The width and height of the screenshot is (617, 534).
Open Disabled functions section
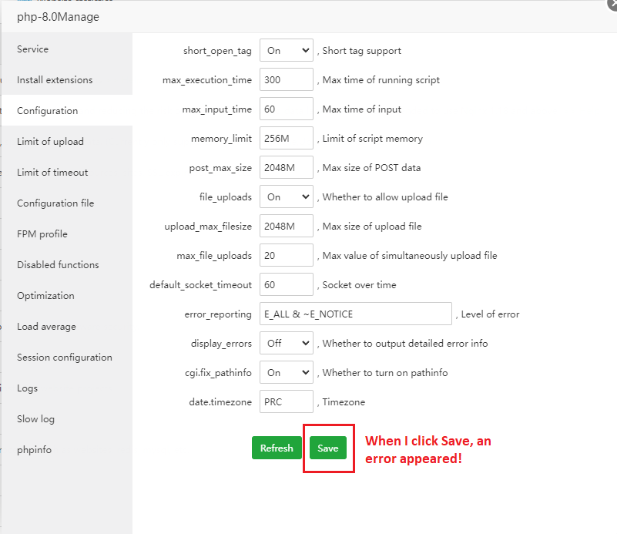click(58, 265)
